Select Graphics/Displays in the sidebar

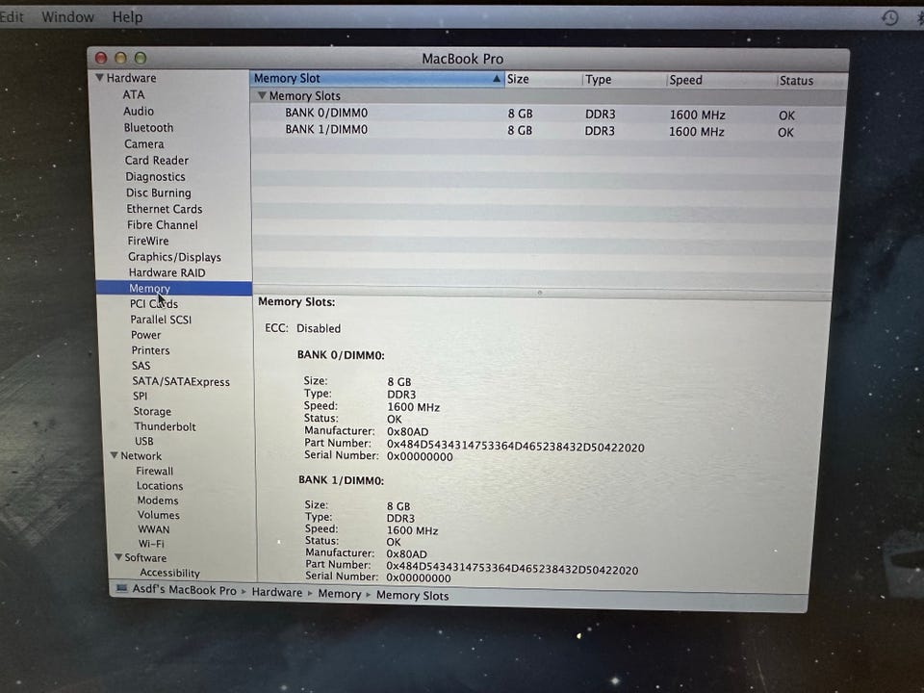pos(174,256)
